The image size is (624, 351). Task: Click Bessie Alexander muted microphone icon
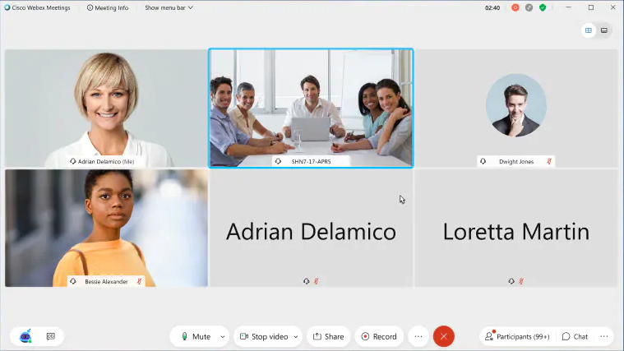139,281
